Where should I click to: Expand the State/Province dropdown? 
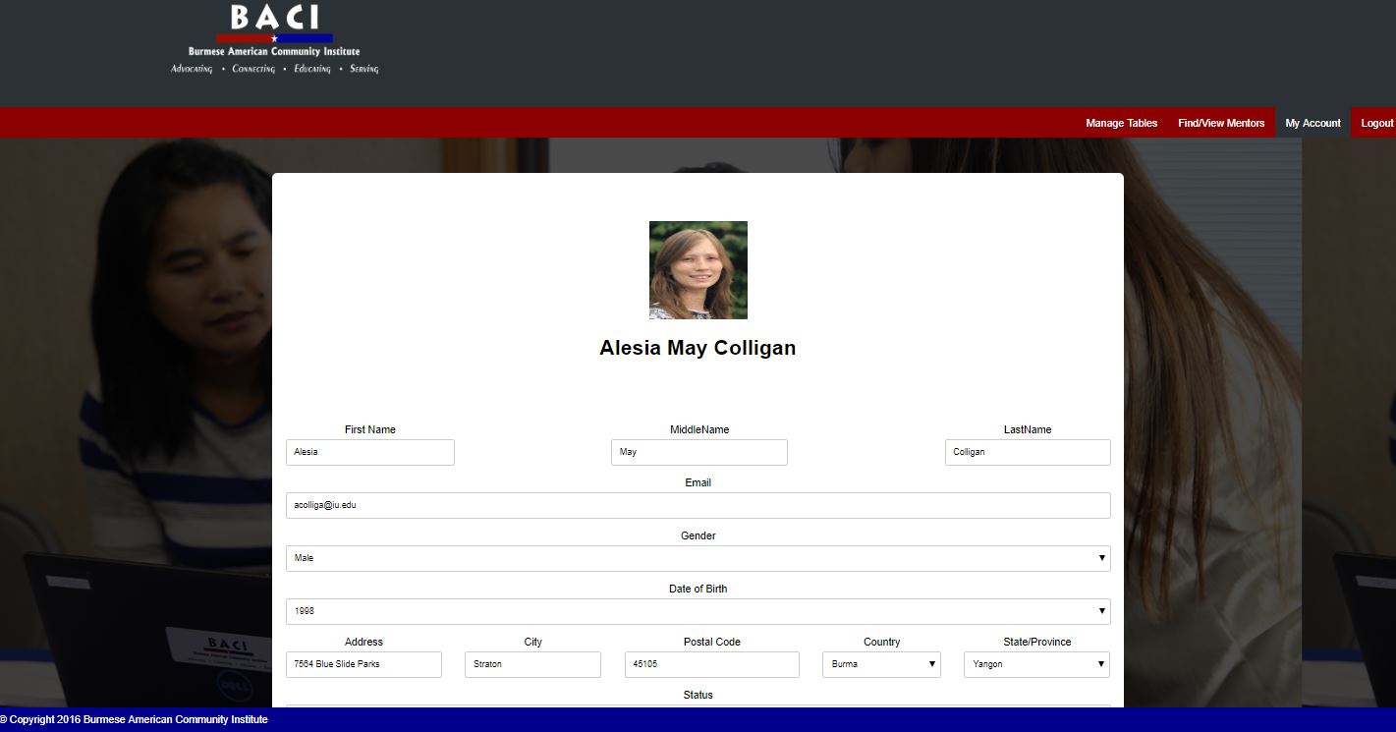(1036, 664)
